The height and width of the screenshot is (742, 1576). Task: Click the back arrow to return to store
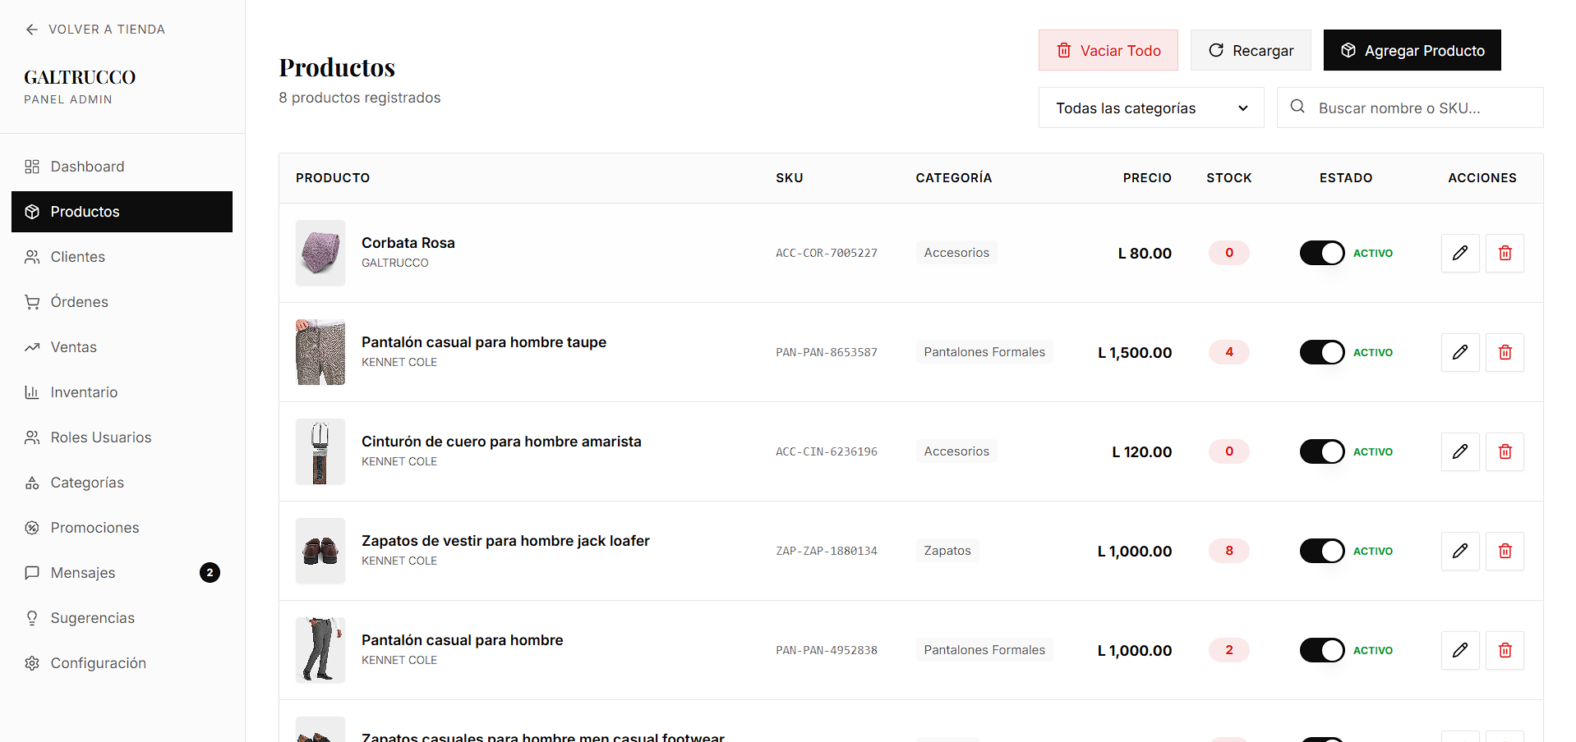tap(32, 30)
